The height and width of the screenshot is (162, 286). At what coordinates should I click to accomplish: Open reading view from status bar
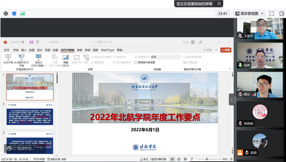click(x=185, y=159)
